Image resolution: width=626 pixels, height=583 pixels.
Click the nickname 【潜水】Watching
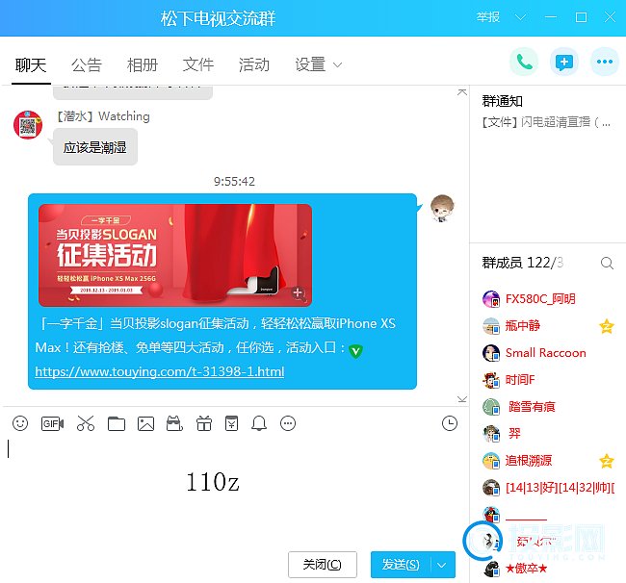[x=103, y=116]
